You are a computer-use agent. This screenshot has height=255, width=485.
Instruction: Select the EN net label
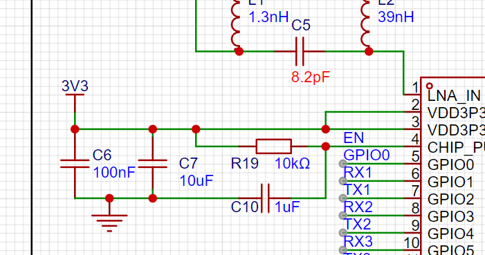click(x=354, y=138)
